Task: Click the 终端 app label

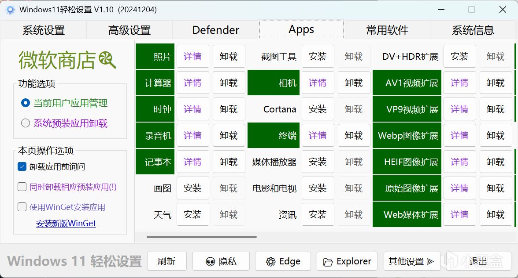Action: [x=274, y=135]
